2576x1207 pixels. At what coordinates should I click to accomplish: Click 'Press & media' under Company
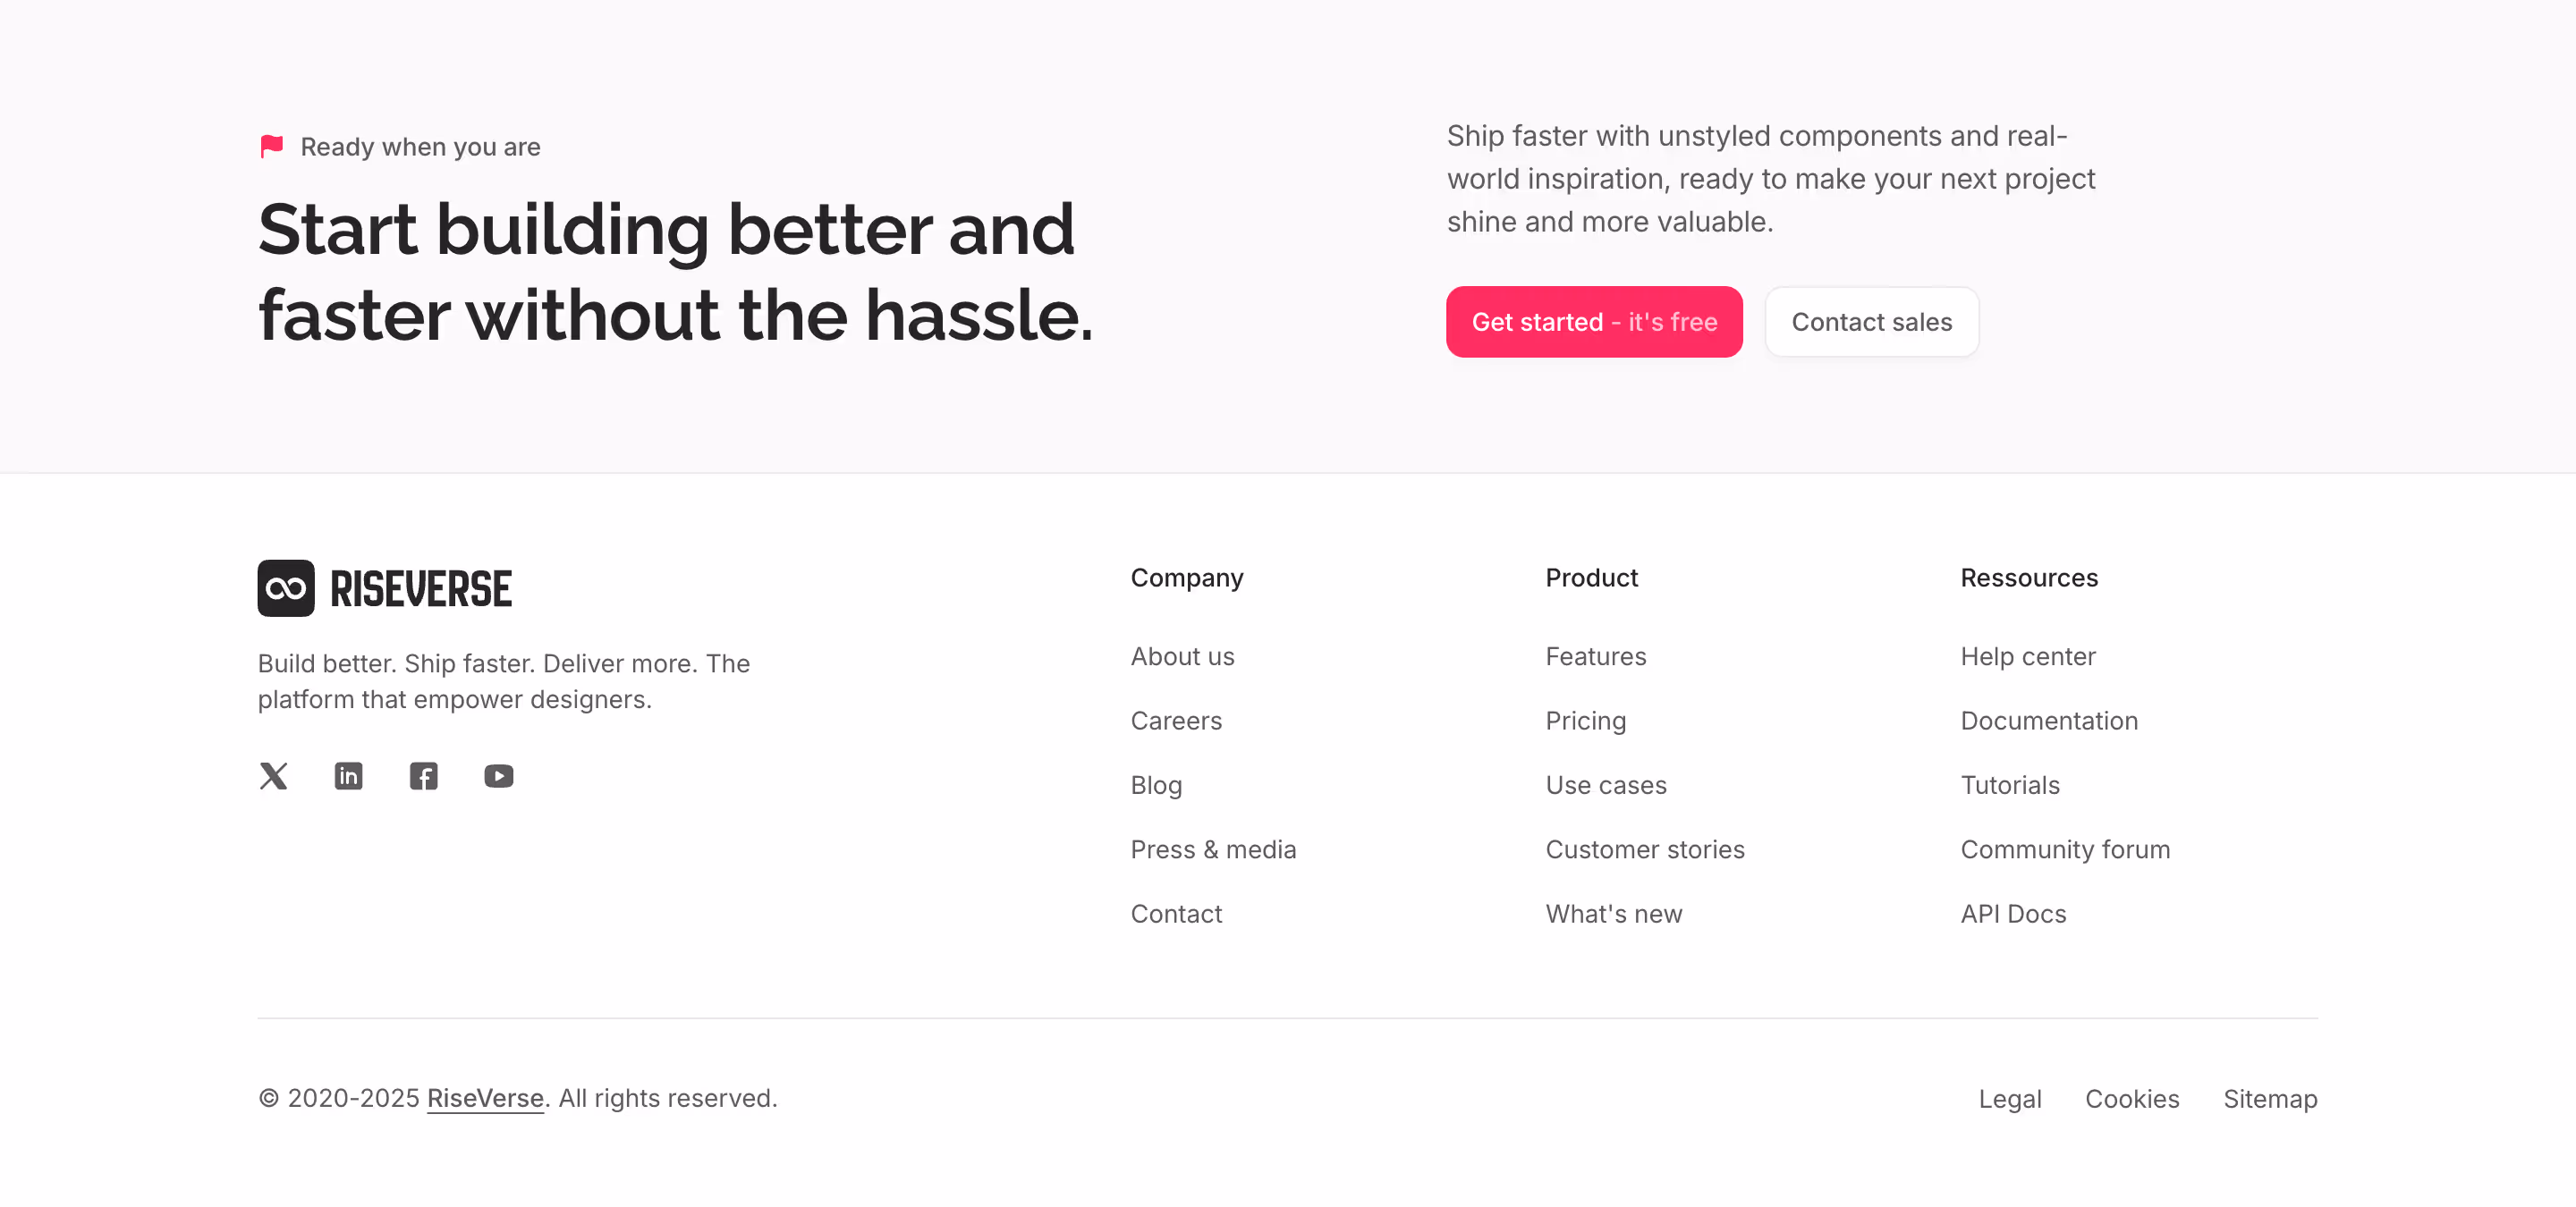click(x=1214, y=848)
